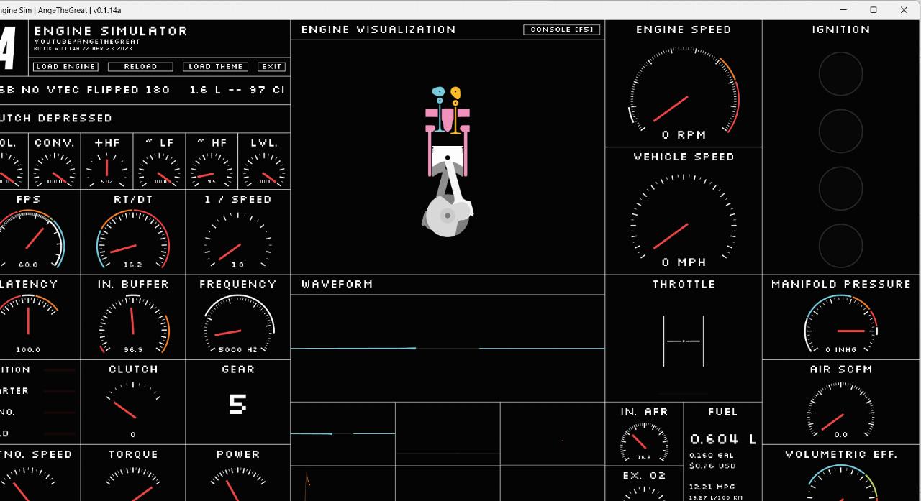
Task: Select the Throttle position indicator
Action: click(x=684, y=341)
